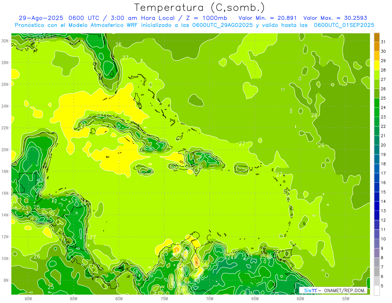Click the swatch between 10 and 11
This screenshot has height=303, width=392.
point(377,234)
